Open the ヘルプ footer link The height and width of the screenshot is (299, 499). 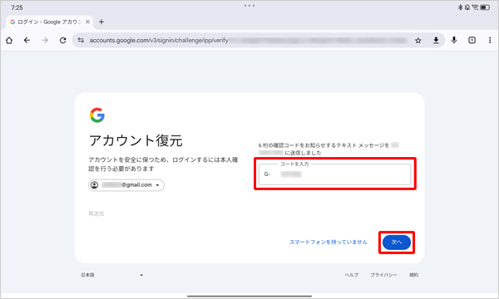tap(351, 275)
